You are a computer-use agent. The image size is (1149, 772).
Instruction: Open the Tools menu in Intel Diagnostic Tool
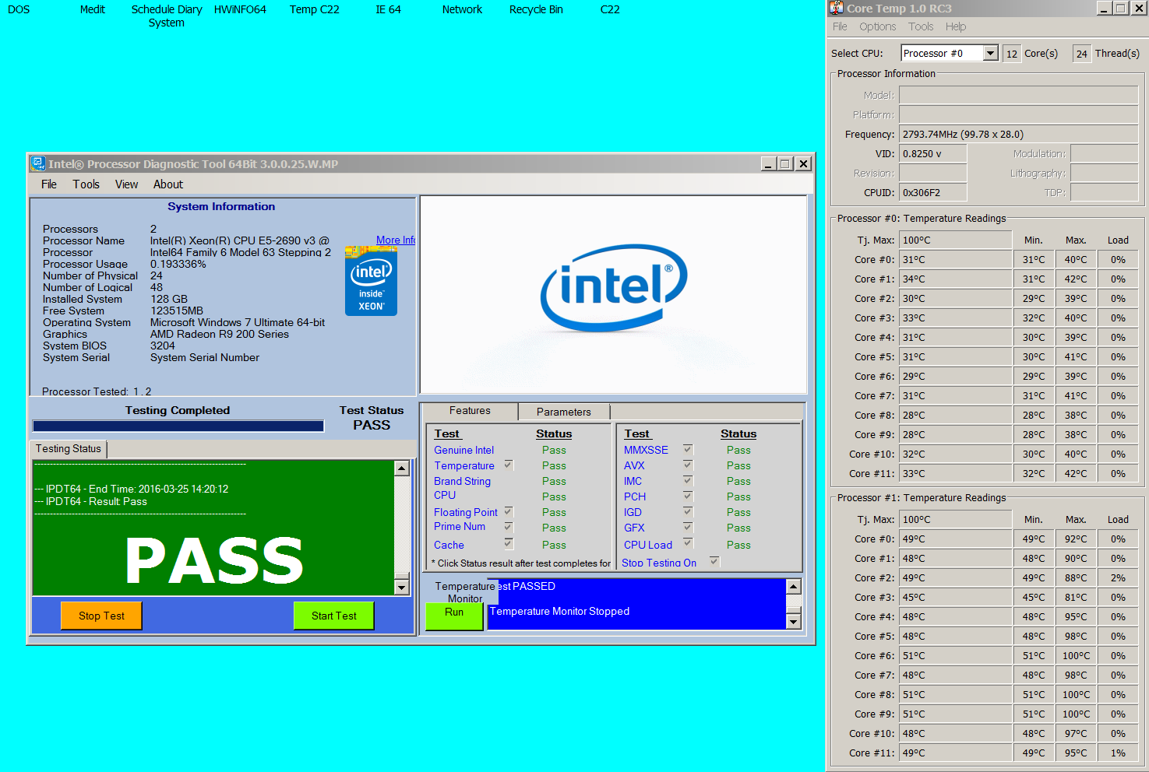[x=86, y=184]
